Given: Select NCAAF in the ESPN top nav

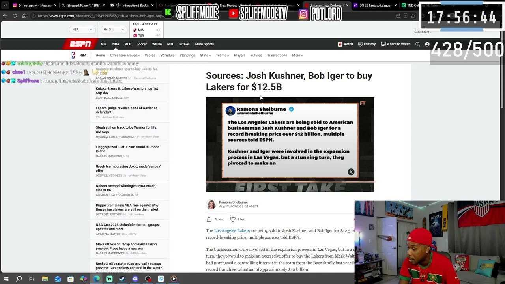Looking at the screenshot, I should click(x=185, y=44).
